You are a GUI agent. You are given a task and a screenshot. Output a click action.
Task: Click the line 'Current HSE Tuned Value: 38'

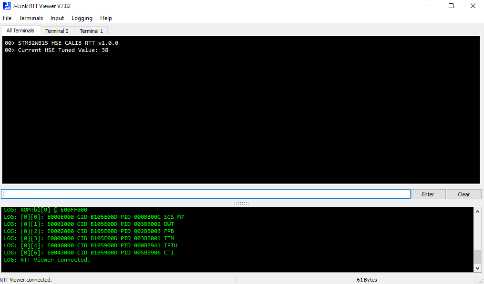(x=56, y=50)
